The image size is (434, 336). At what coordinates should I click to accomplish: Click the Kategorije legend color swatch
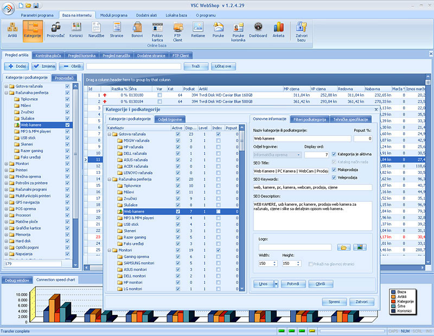[393, 301]
